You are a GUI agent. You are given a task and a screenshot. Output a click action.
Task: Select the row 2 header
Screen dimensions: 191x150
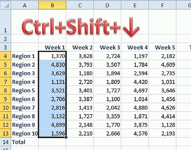pos(5,39)
